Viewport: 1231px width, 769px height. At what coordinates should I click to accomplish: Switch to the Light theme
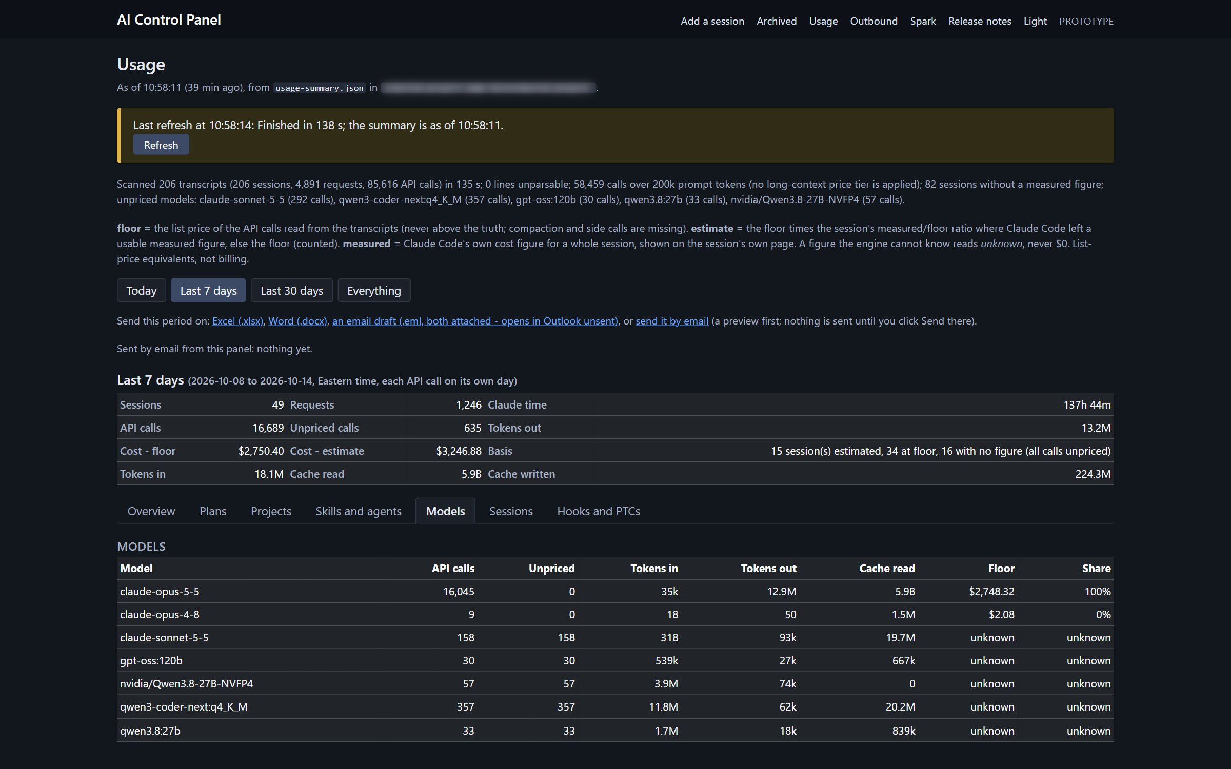tap(1035, 21)
